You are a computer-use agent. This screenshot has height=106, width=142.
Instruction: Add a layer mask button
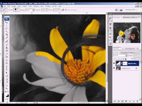coord(122,101)
